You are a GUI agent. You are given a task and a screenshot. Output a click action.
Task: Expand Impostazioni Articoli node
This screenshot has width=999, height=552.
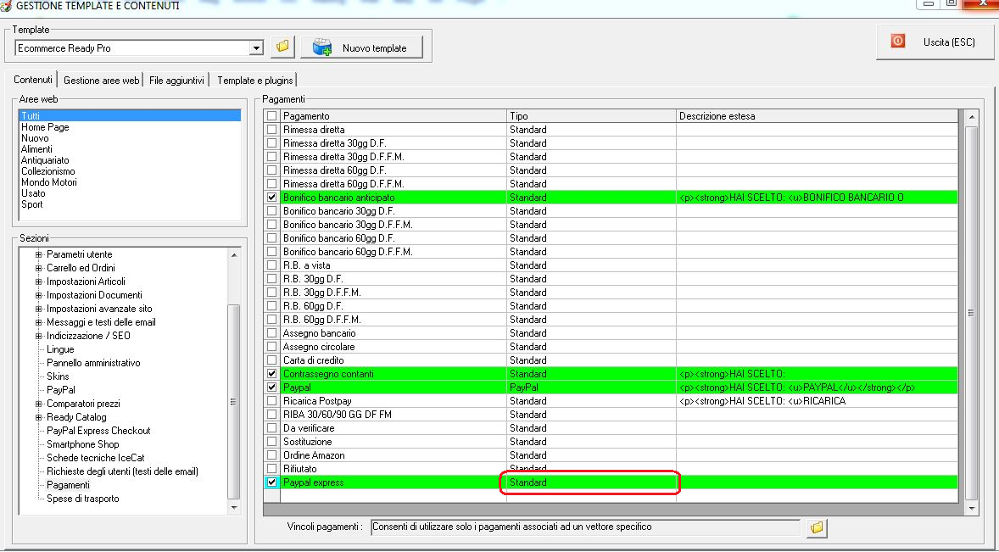point(39,282)
